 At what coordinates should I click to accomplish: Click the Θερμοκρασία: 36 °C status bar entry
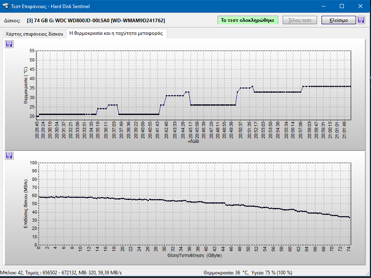226,273
